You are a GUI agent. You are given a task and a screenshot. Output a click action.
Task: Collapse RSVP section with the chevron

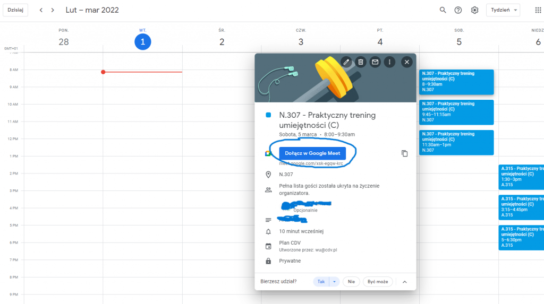pos(404,282)
